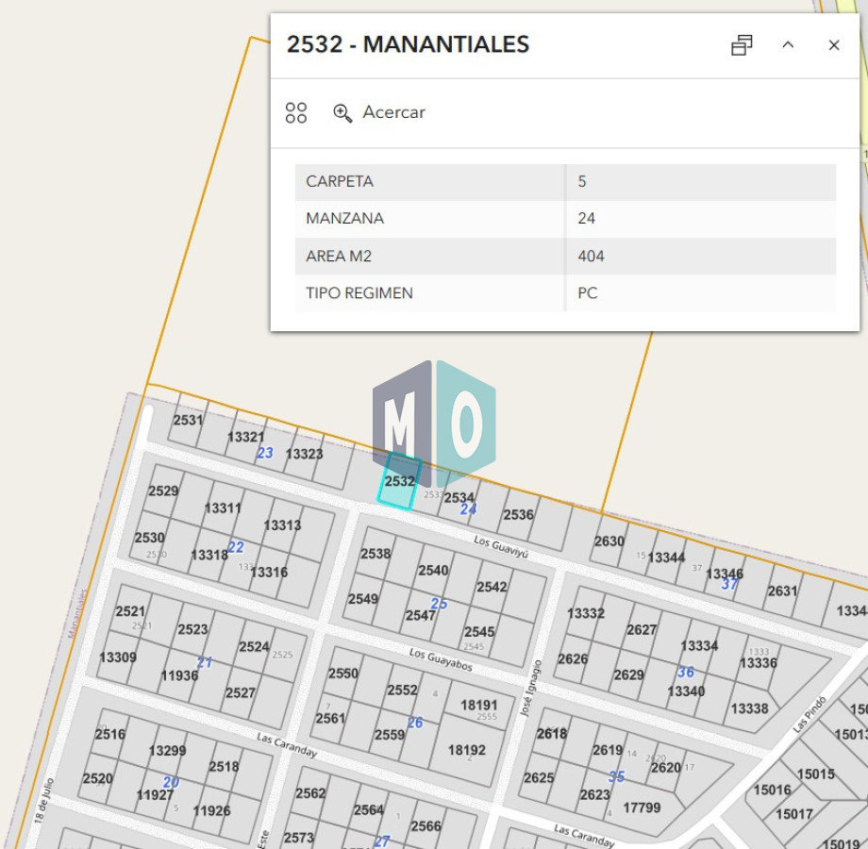Screen dimensions: 868x849
Task: Click parcel 2629 on the map
Action: [628, 674]
